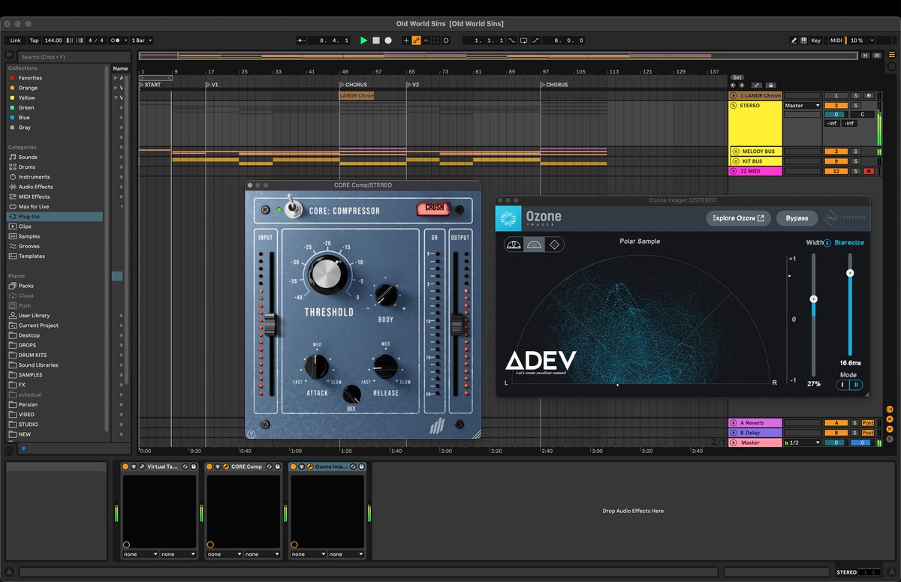Select the 144.00 tempo field
Viewport: 901px width, 582px height.
(53, 40)
